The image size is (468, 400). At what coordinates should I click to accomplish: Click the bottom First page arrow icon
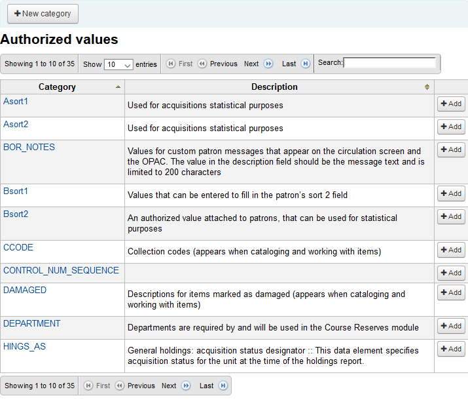click(x=88, y=386)
